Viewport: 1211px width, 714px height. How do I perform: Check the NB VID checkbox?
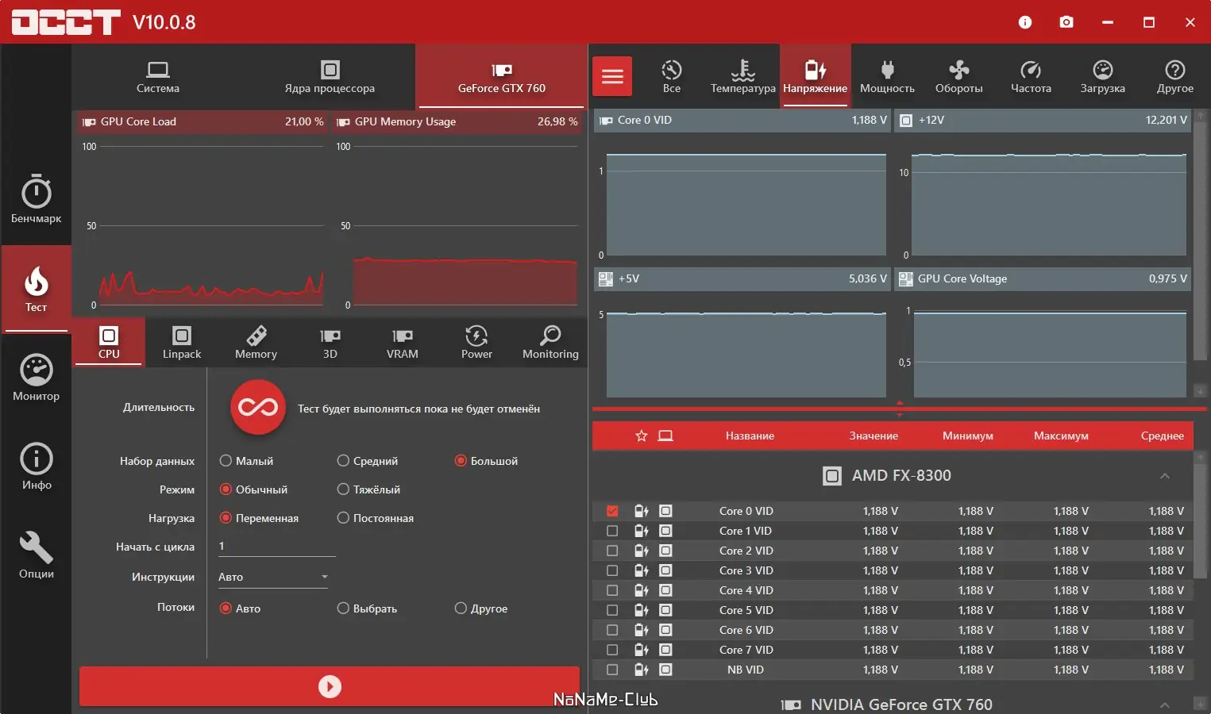pos(612,670)
